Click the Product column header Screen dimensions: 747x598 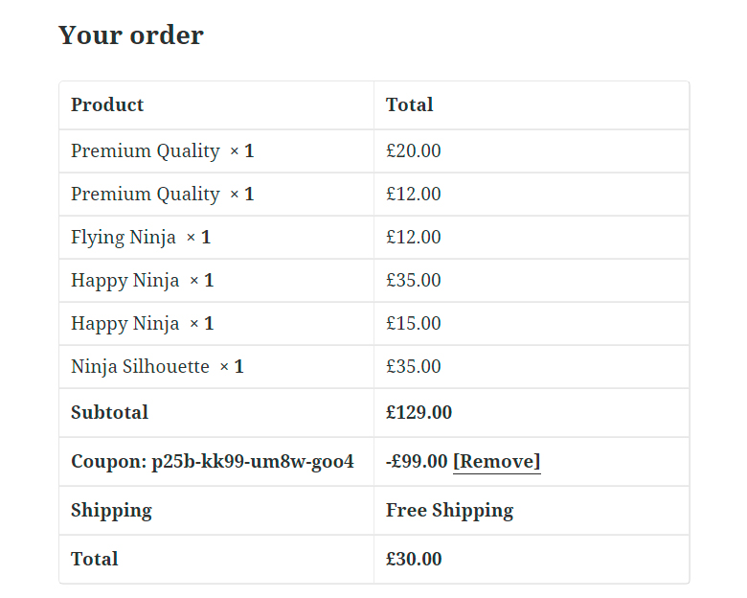click(x=107, y=104)
